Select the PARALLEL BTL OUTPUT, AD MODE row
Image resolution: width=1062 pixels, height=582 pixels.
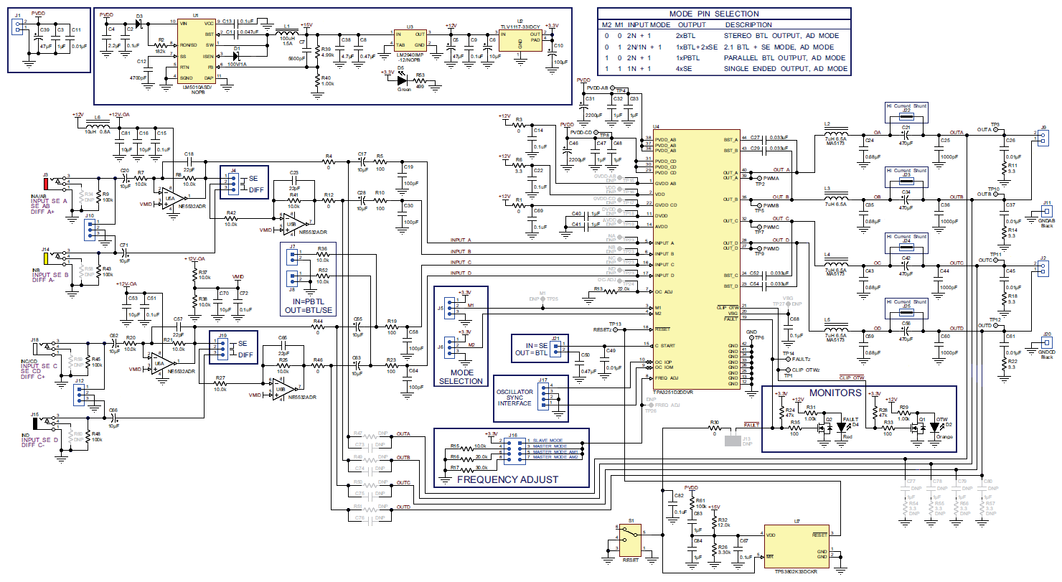[724, 57]
